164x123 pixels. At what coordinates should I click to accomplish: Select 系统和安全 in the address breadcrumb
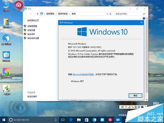[63, 14]
